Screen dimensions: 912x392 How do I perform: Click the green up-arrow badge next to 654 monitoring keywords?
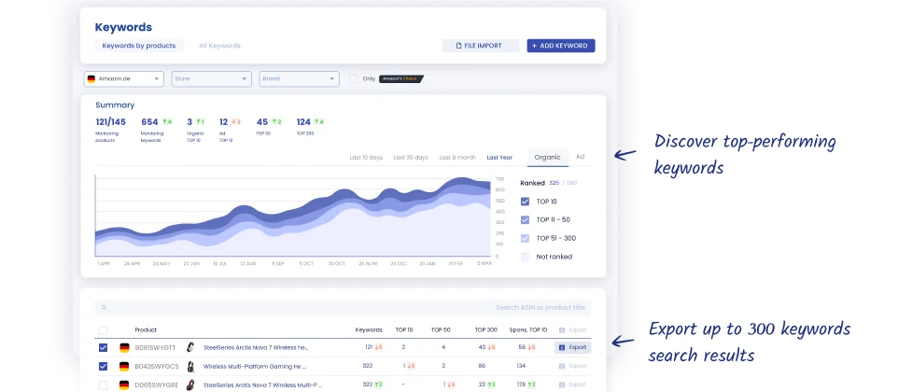pos(167,122)
